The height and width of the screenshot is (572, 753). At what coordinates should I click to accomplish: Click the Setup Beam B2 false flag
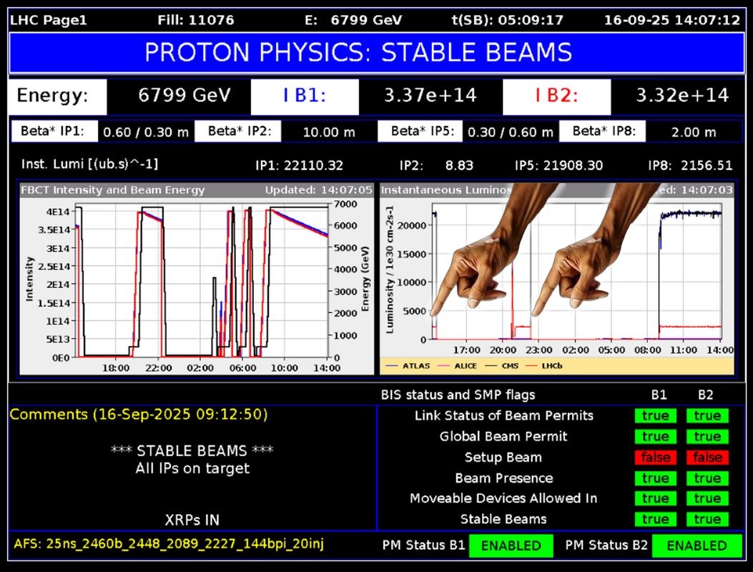(707, 458)
